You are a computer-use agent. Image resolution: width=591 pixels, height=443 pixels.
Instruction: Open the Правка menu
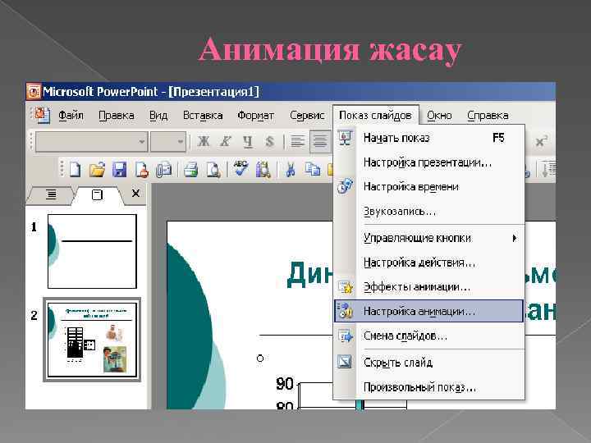[x=116, y=116]
